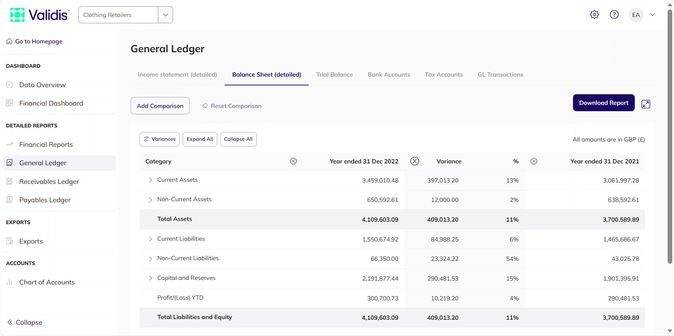Click the Profit/(Loss) YTD row label
The height and width of the screenshot is (336, 674).
click(180, 298)
